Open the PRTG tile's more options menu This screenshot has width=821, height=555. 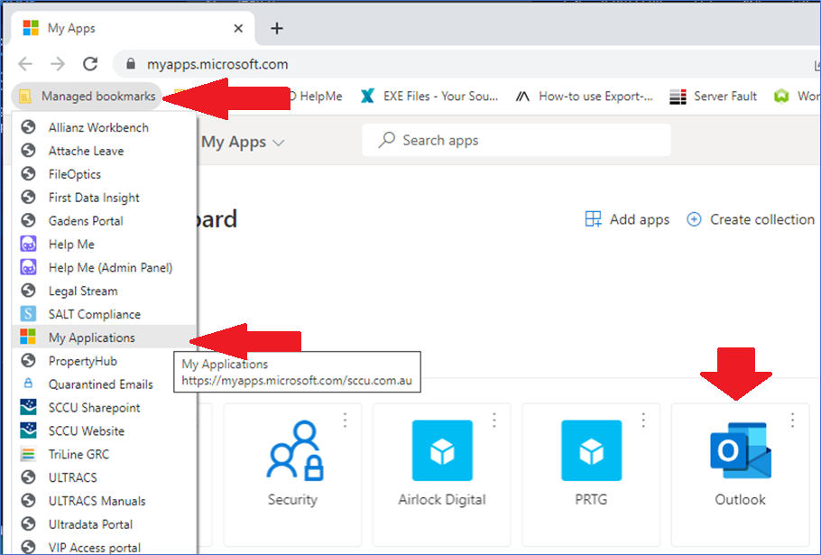pyautogui.click(x=643, y=420)
